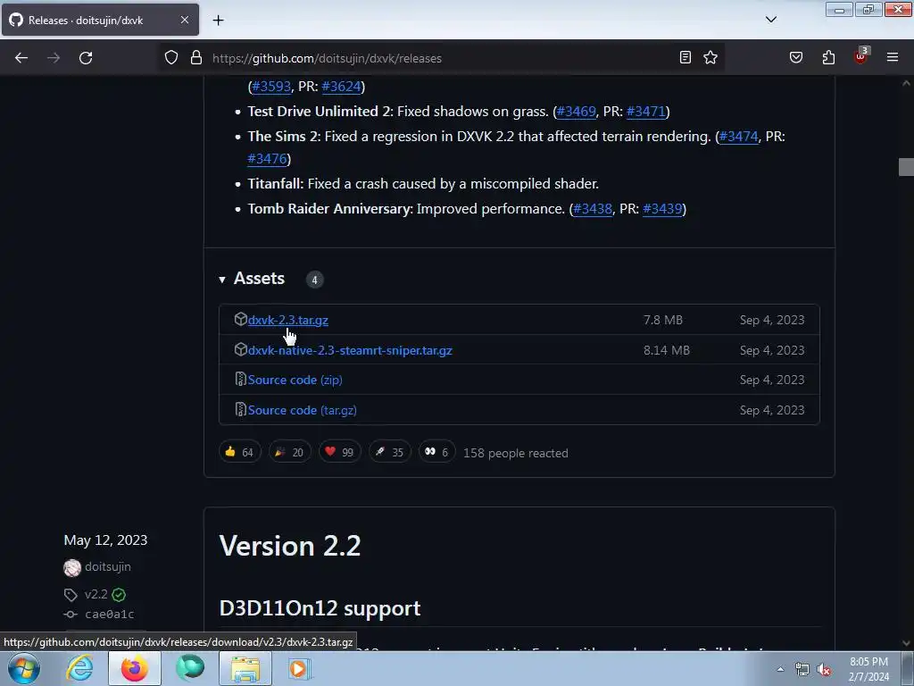Click the doitsujin avatar image

[x=72, y=567]
